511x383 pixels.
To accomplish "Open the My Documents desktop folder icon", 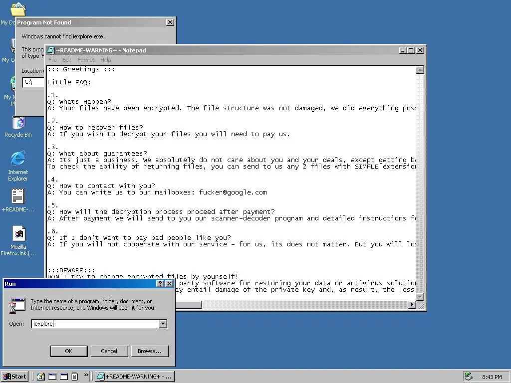I will point(18,9).
